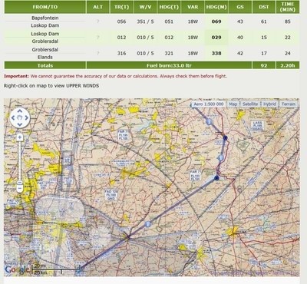
Task: Click the ALT value for Groblersdal–Elands leg
Action: tap(97, 53)
